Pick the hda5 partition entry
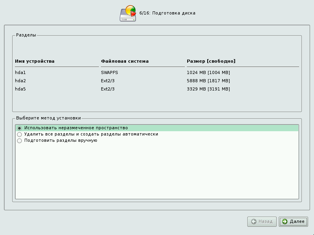The image size is (314, 235). (x=20, y=89)
